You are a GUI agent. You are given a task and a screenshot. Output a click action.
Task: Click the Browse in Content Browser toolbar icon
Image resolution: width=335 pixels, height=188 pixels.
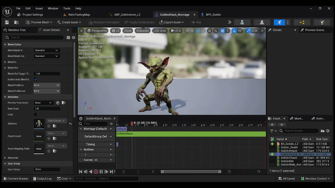16,22
